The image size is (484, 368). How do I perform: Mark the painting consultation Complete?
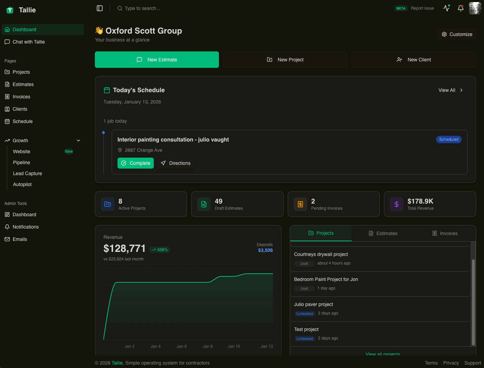(136, 163)
